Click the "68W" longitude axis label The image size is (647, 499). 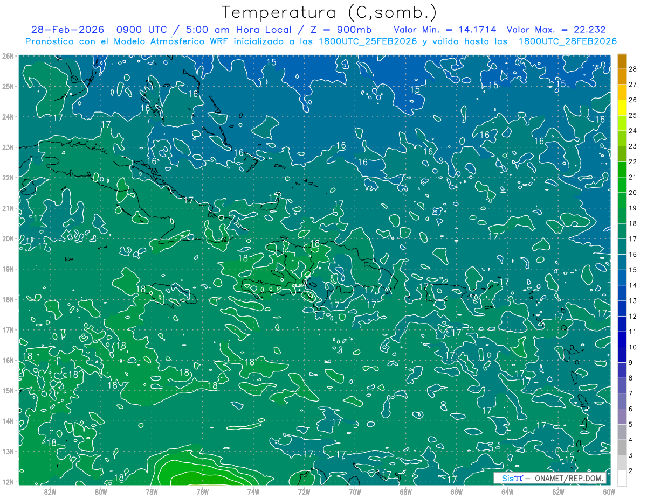[x=406, y=491]
